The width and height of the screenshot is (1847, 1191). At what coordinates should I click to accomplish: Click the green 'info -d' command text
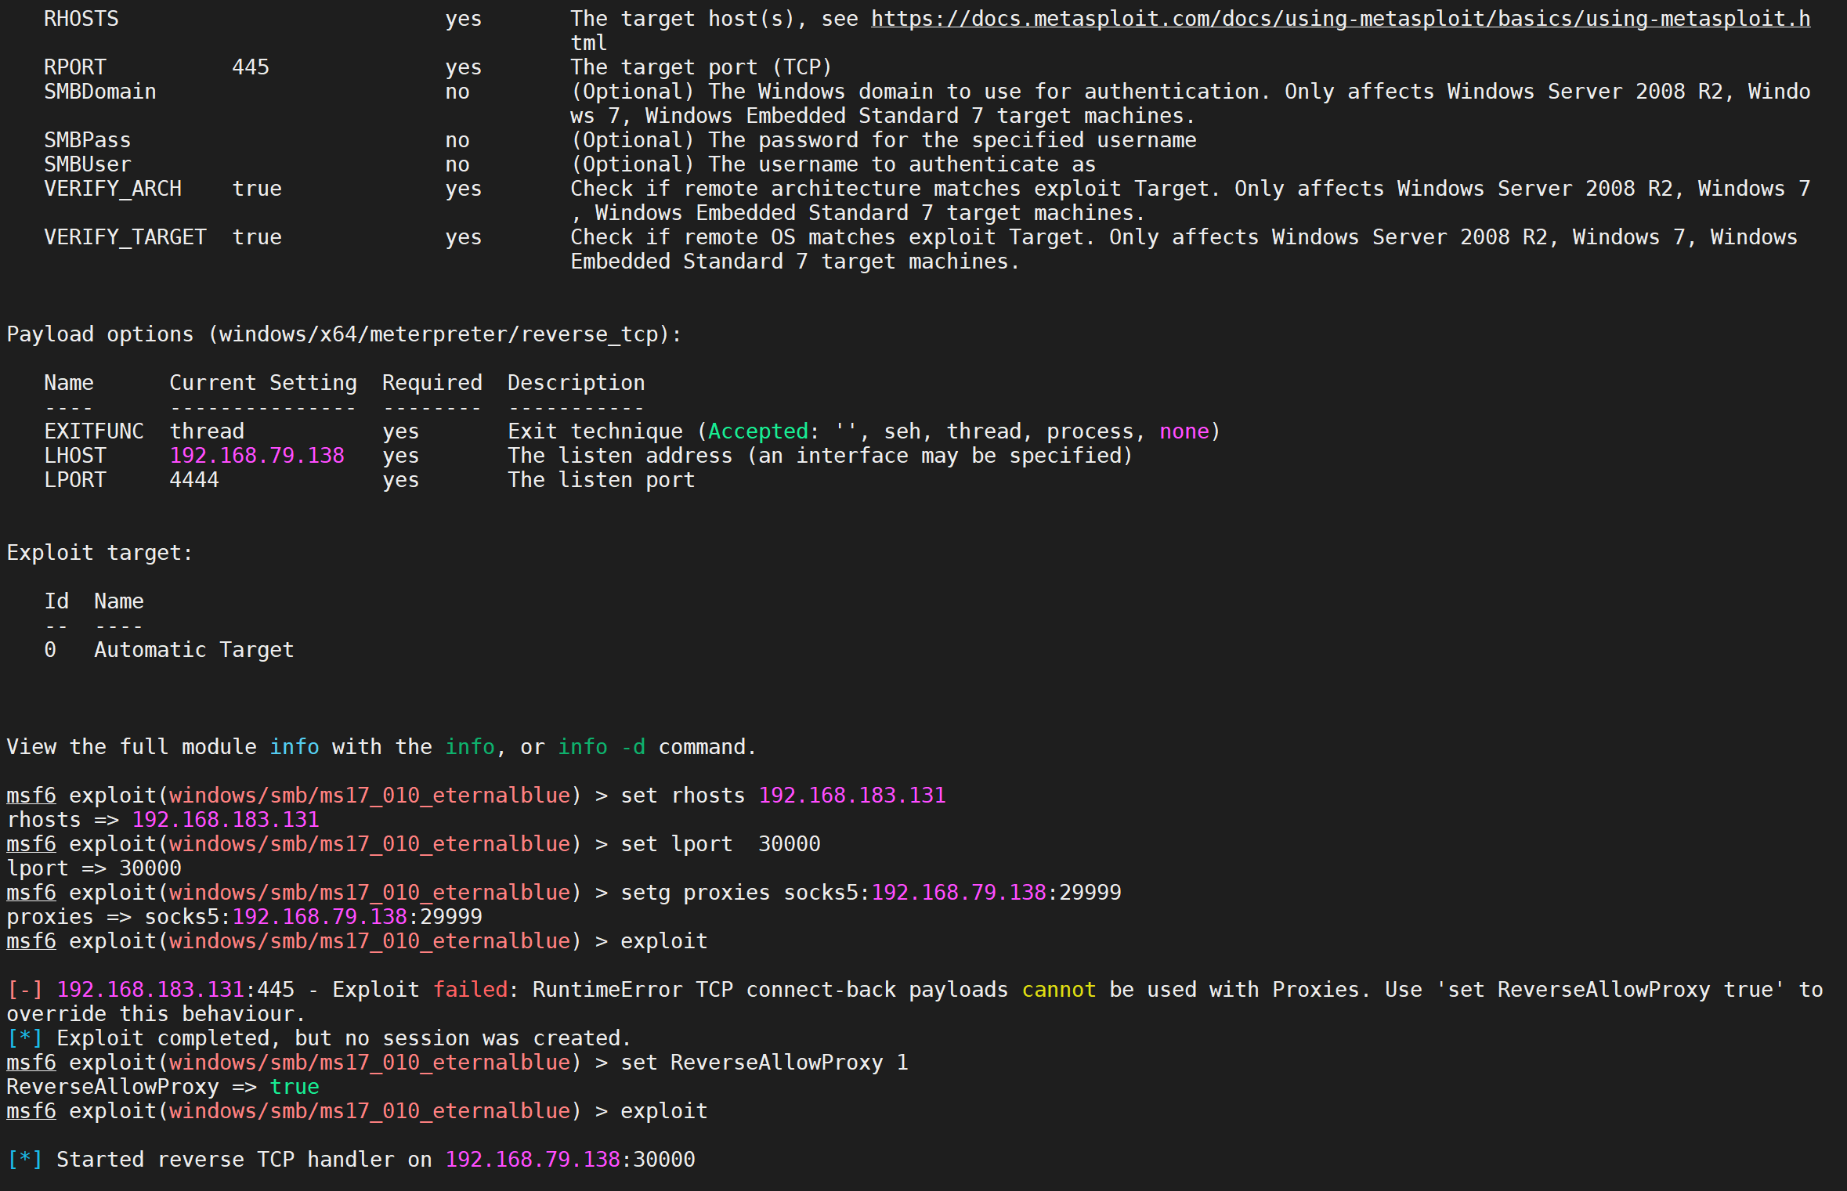(x=601, y=747)
